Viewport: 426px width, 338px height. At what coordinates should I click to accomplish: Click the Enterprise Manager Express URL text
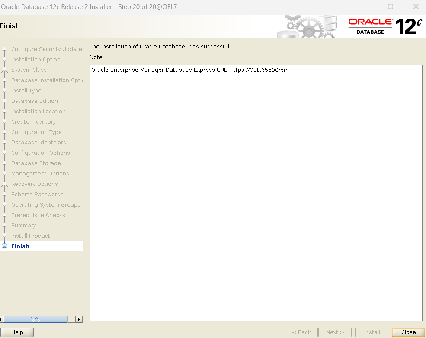click(189, 70)
